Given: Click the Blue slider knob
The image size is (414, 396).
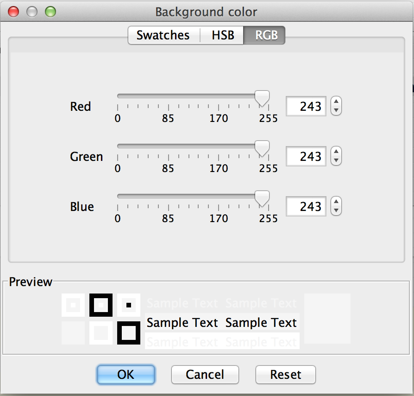Looking at the screenshot, I should click(x=263, y=198).
